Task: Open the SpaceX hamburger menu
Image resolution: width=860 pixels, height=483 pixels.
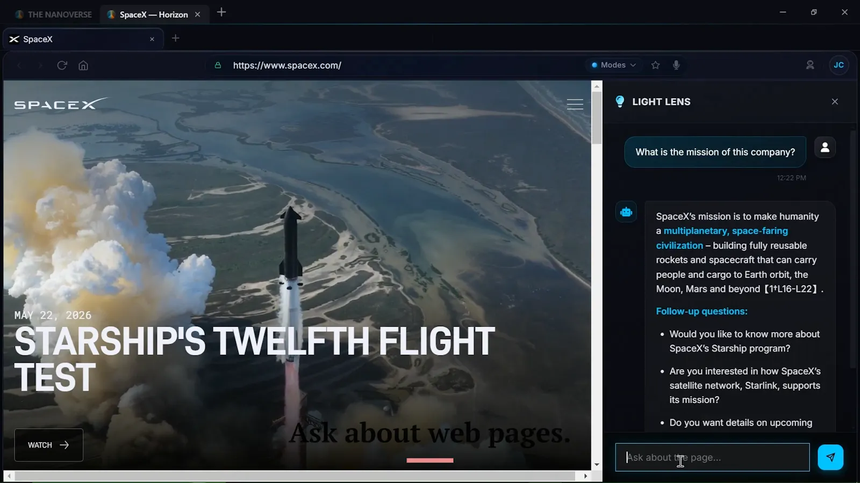Action: click(575, 104)
